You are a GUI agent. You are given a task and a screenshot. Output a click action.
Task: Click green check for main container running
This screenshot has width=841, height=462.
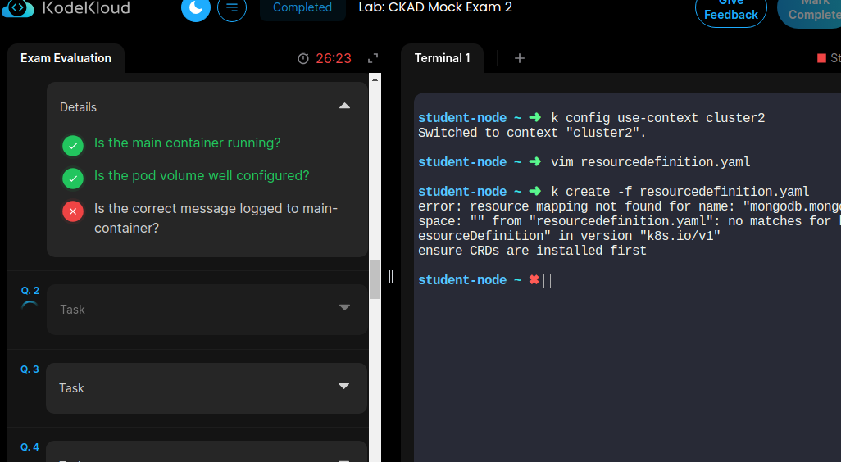(73, 146)
